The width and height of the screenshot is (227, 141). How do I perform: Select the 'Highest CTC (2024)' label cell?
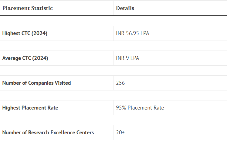click(x=25, y=33)
